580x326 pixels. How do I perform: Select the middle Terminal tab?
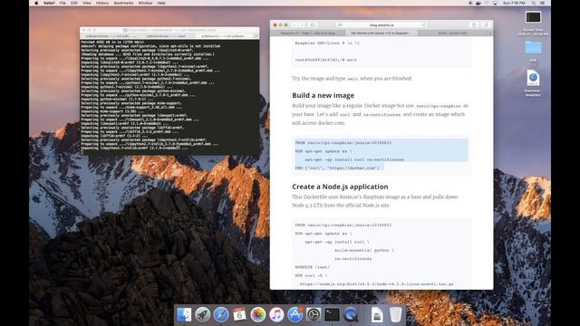[167, 36]
